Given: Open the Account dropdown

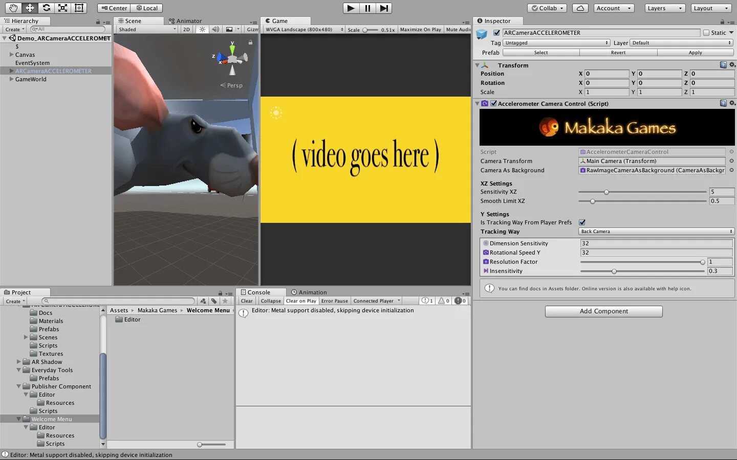Looking at the screenshot, I should (614, 8).
